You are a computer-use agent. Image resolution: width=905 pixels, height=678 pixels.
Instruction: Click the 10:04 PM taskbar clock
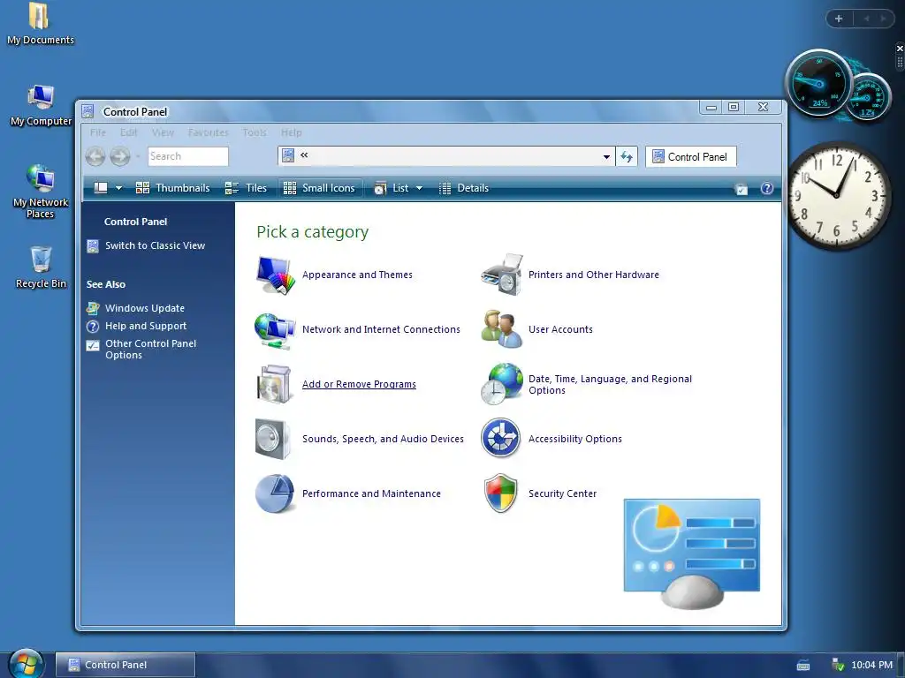tap(871, 665)
